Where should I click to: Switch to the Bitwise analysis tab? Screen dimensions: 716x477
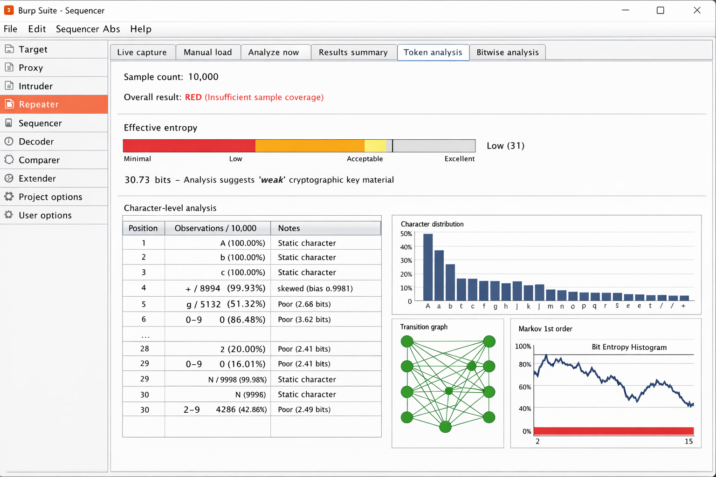[507, 52]
